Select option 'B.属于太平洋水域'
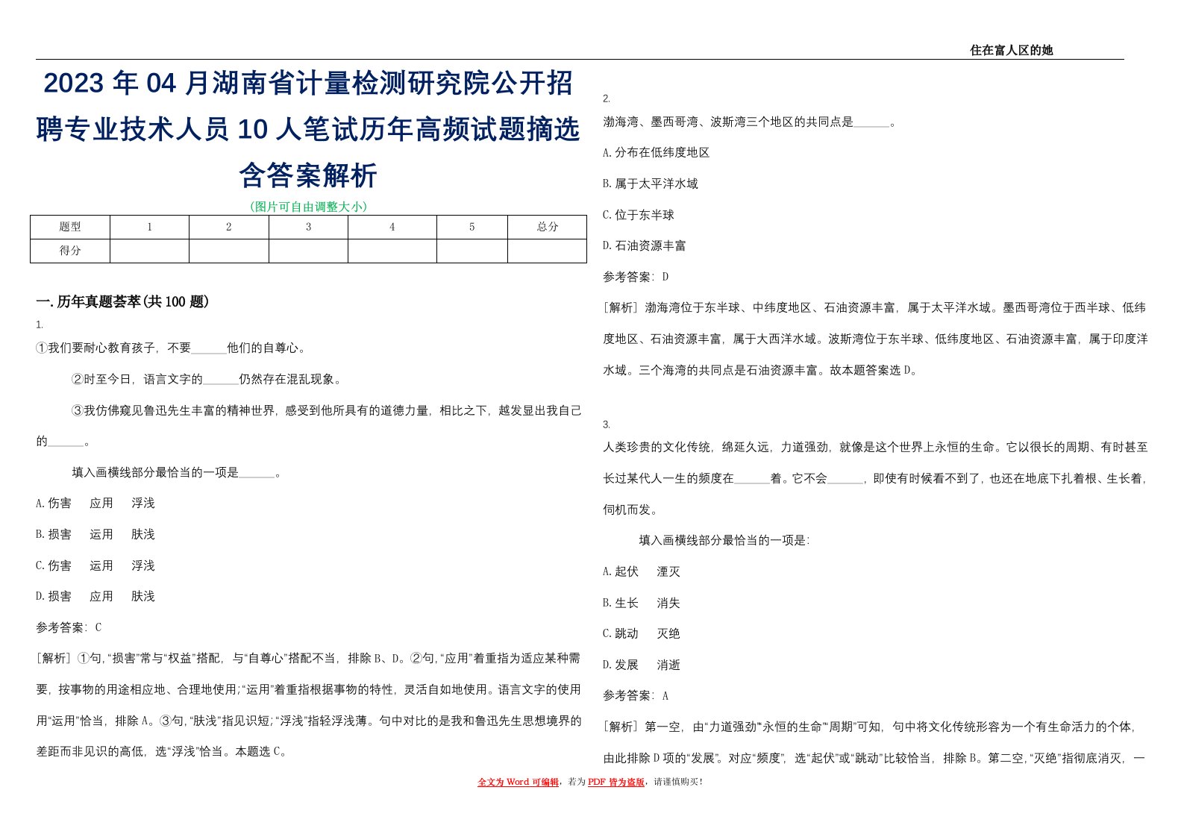Screen dimensions: 1184x837 [651, 184]
